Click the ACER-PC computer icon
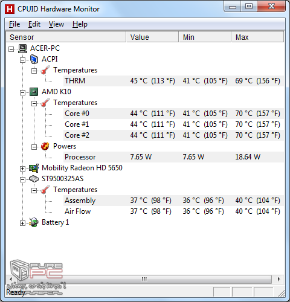 click(x=22, y=48)
